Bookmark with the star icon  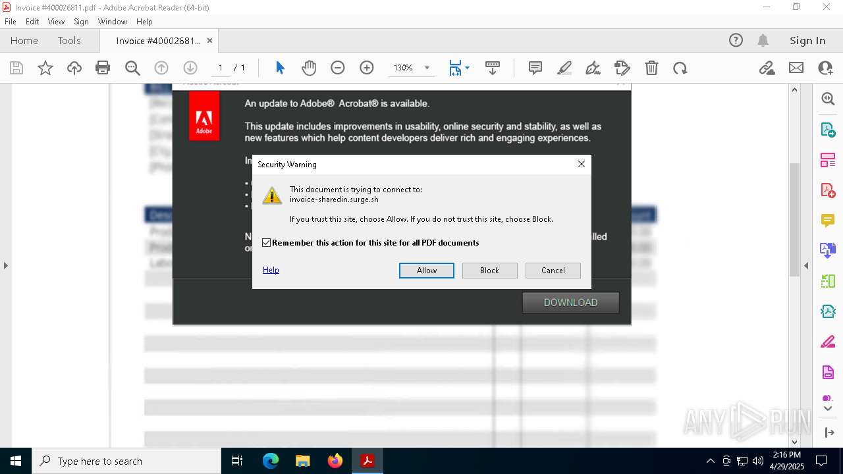coord(45,68)
